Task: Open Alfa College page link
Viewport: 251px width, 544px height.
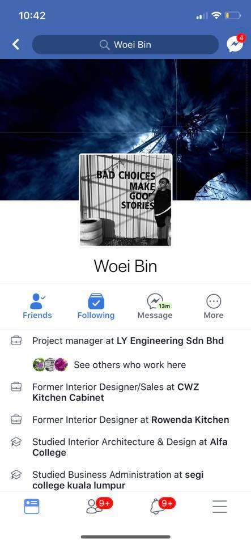Action: point(130,447)
